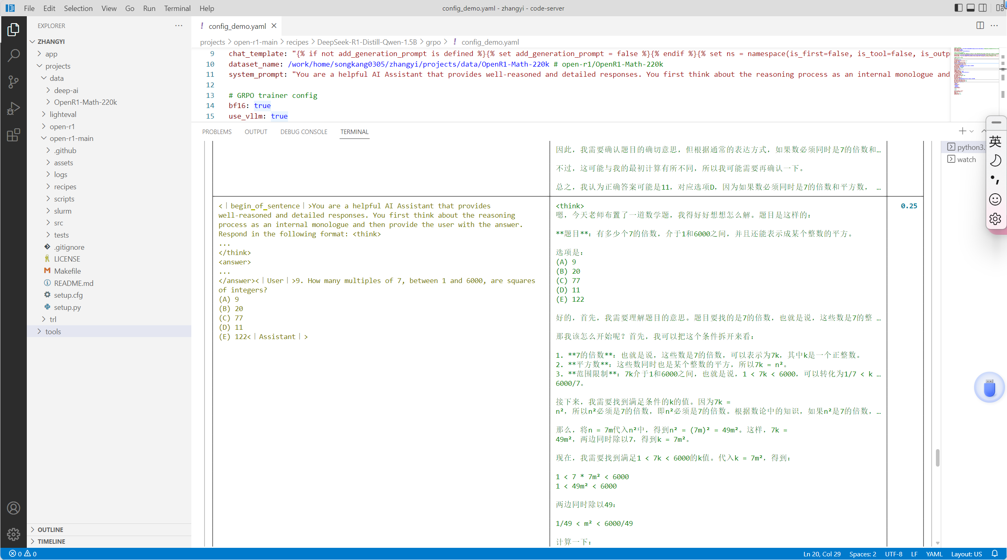Image resolution: width=1007 pixels, height=560 pixels.
Task: Open the Terminal menu
Action: click(177, 8)
